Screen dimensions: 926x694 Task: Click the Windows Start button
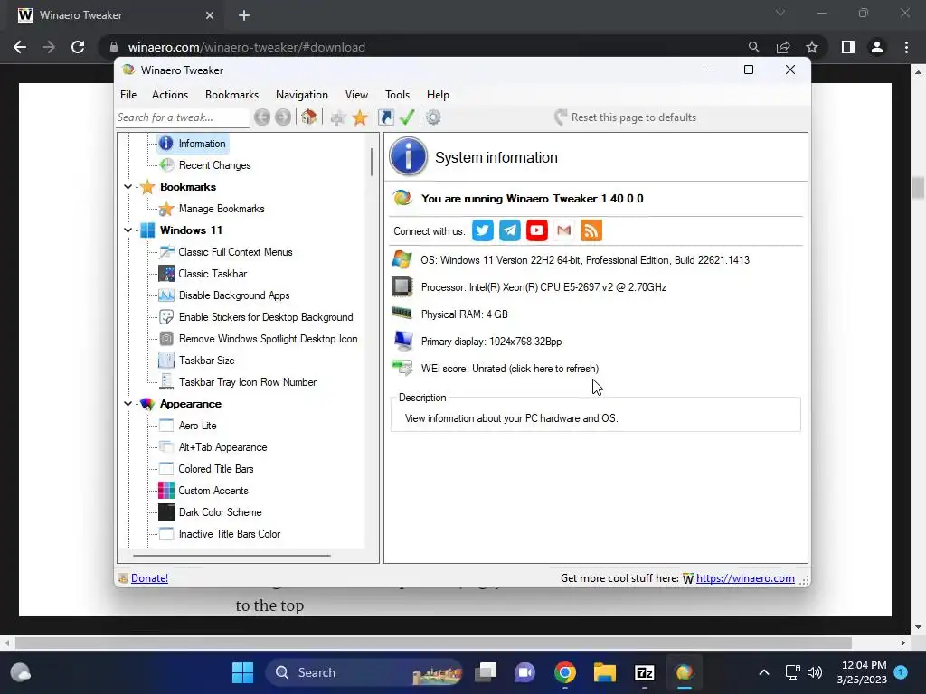point(242,672)
